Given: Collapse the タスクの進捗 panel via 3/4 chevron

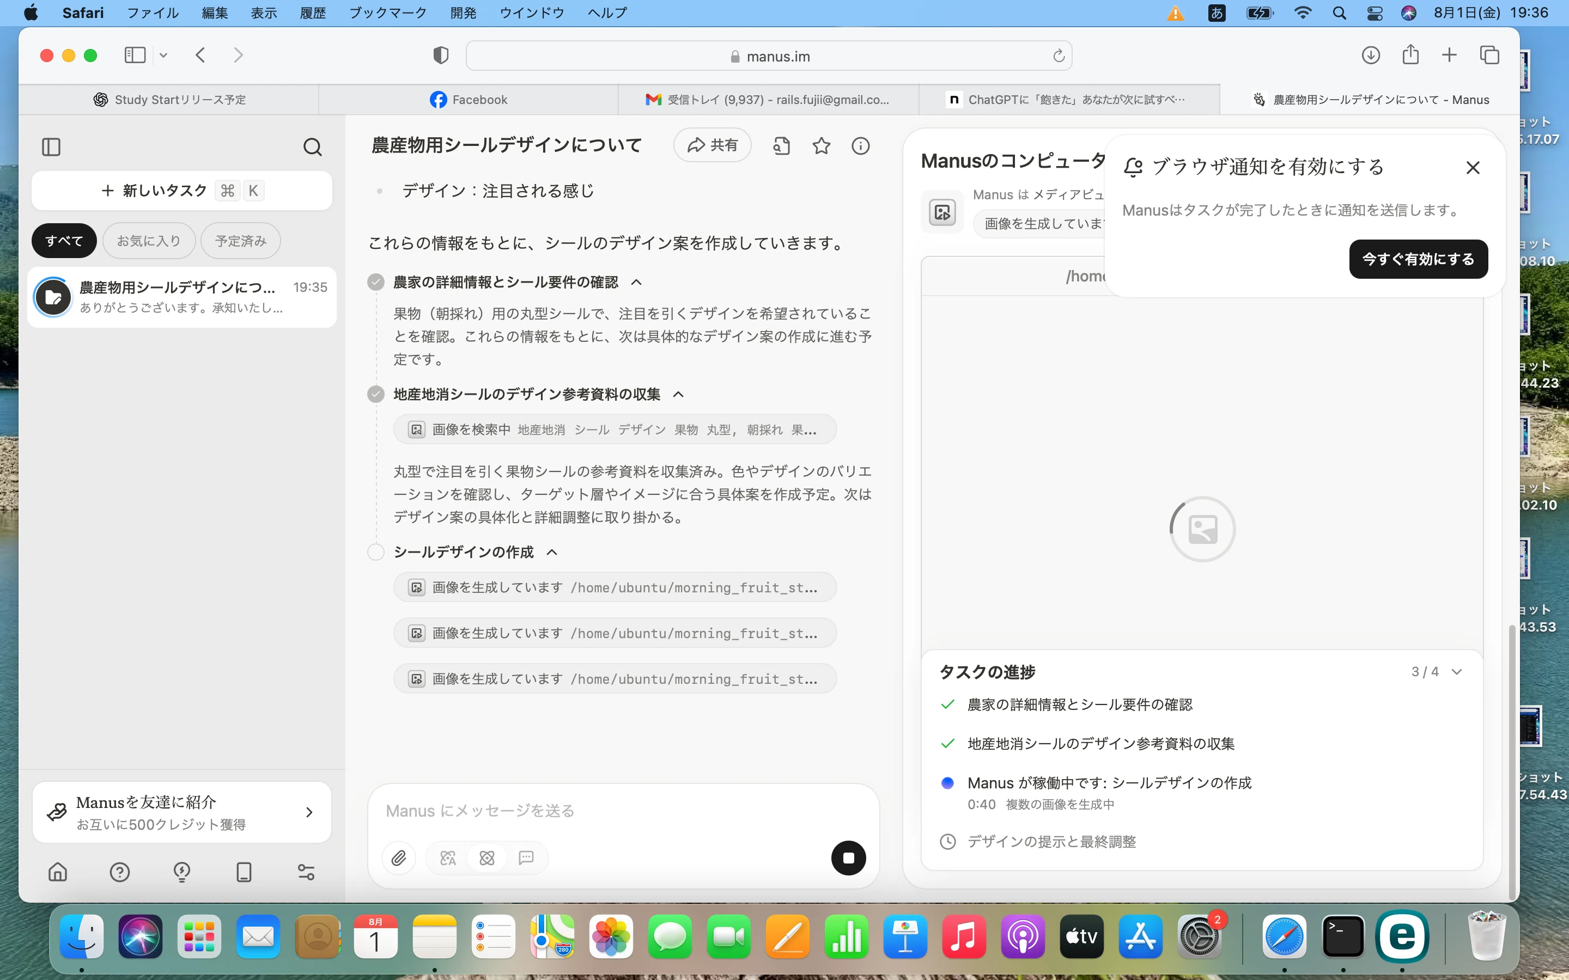Looking at the screenshot, I should (1456, 671).
